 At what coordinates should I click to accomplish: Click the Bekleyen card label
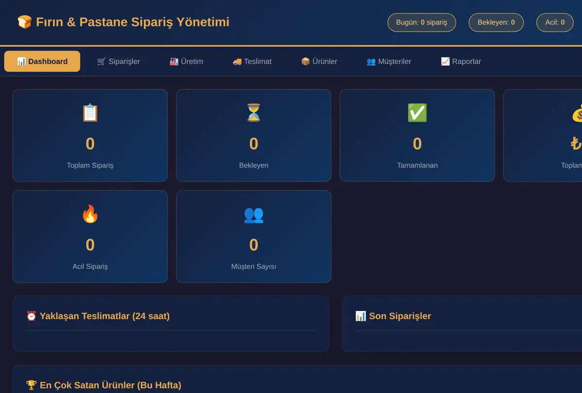pyautogui.click(x=254, y=165)
